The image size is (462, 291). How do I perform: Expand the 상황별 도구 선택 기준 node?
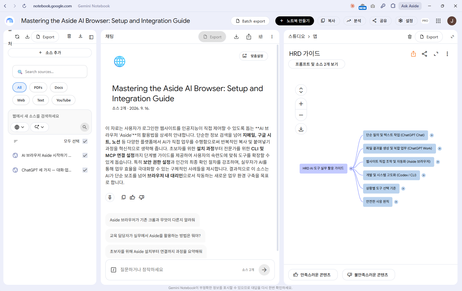[403, 189]
